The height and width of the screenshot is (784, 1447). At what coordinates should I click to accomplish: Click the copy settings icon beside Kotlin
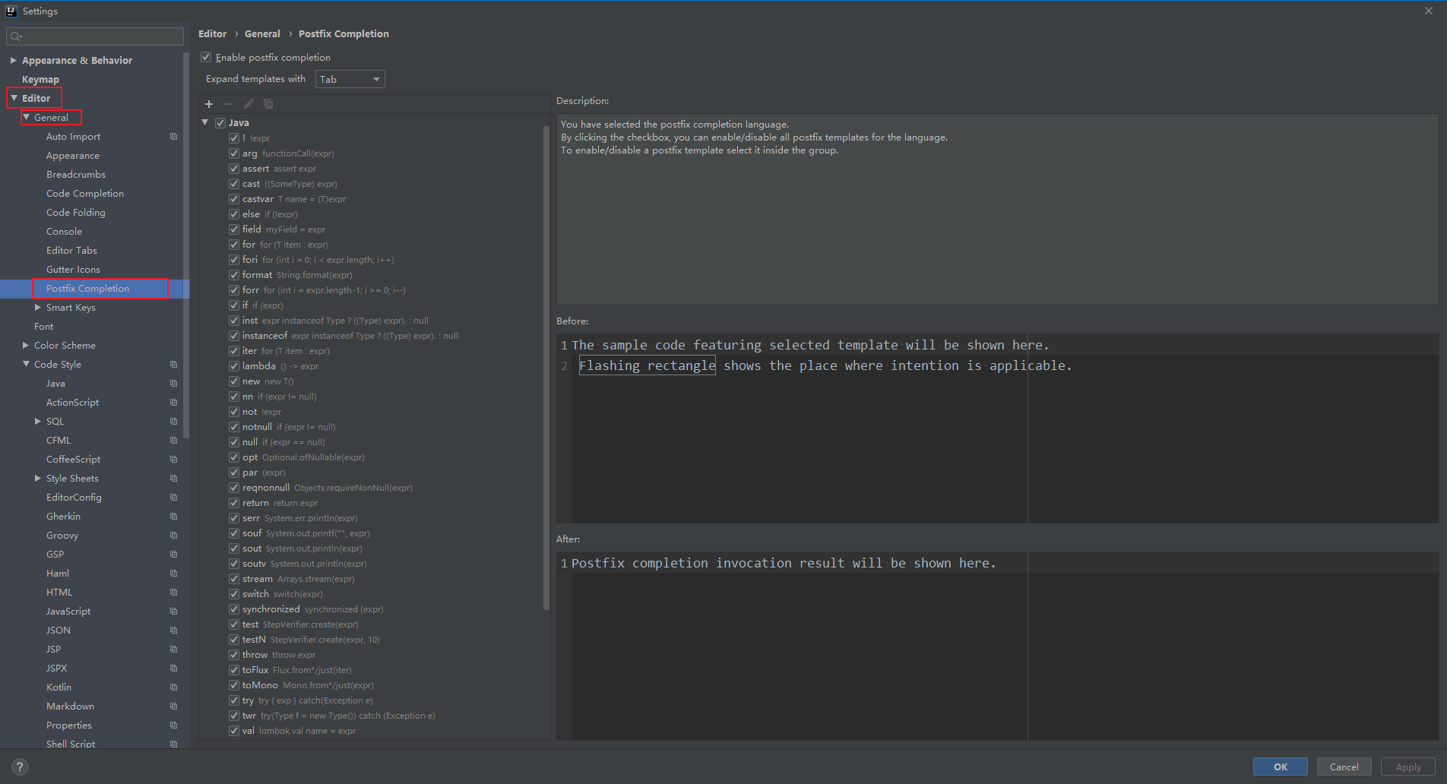(174, 687)
